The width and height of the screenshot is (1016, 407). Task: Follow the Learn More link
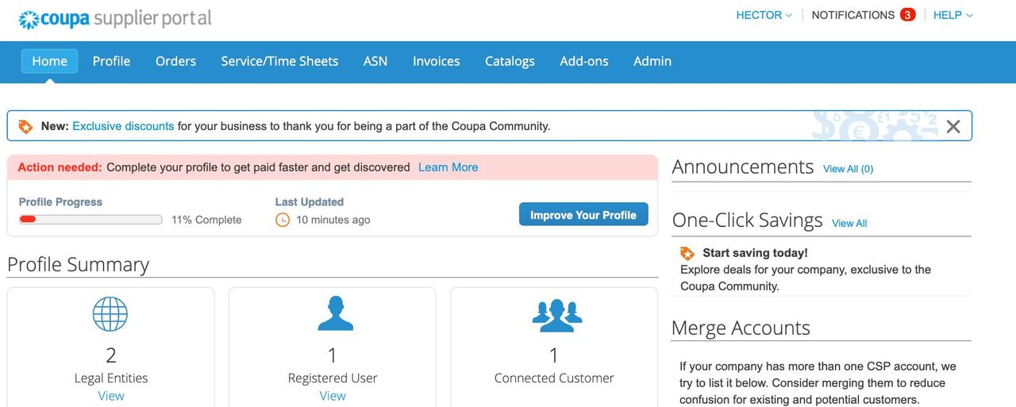(448, 167)
